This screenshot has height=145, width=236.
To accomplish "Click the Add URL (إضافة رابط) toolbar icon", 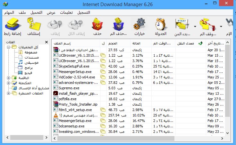I will point(13,24).
